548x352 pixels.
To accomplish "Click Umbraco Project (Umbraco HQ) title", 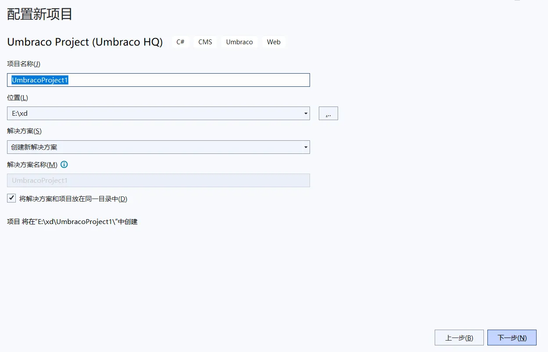I will (85, 42).
